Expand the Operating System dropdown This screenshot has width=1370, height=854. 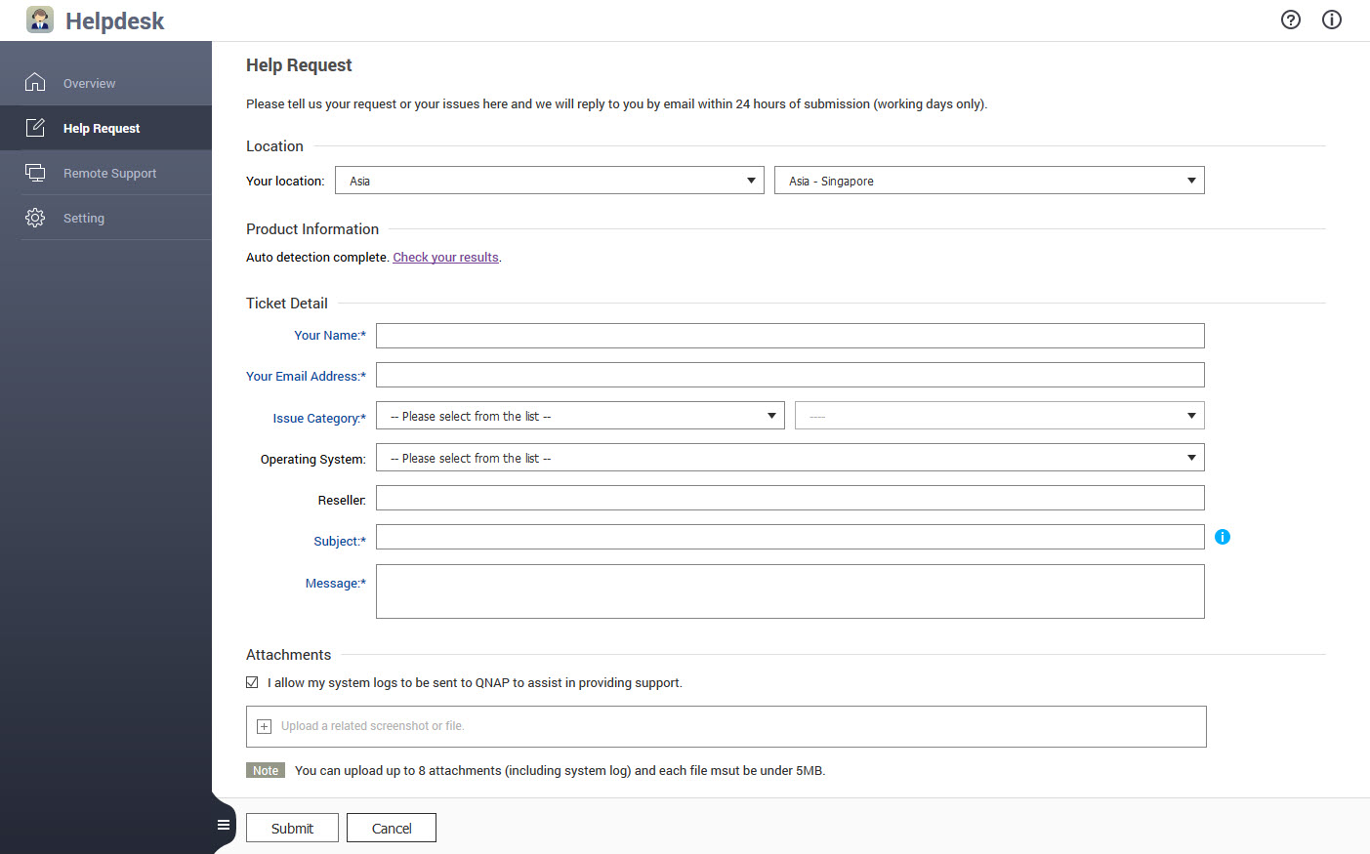(x=789, y=458)
